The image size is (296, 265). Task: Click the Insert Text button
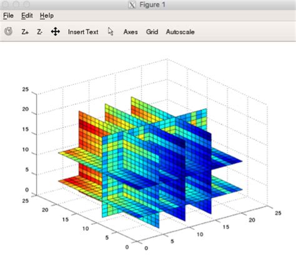pos(83,32)
